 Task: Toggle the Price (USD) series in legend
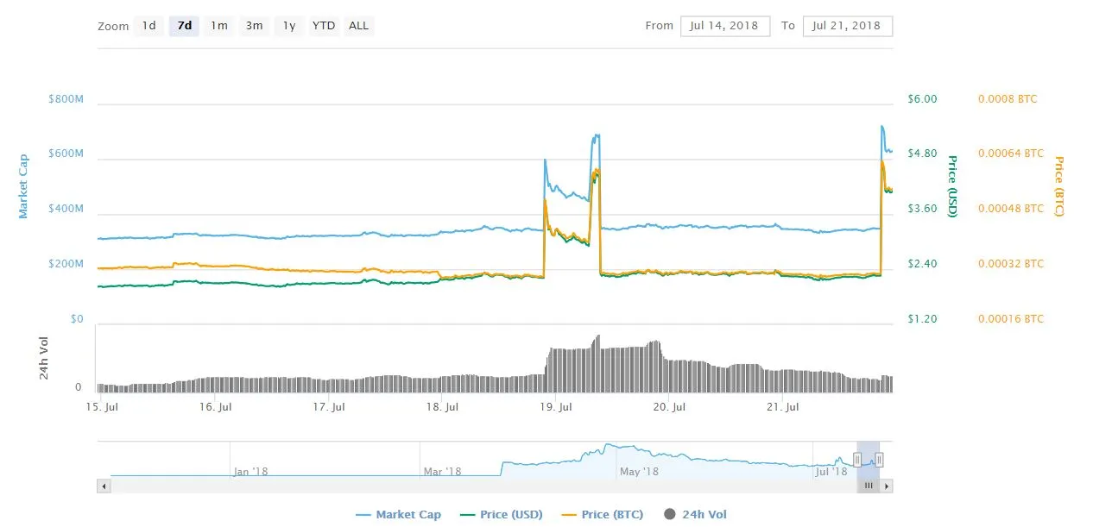501,515
